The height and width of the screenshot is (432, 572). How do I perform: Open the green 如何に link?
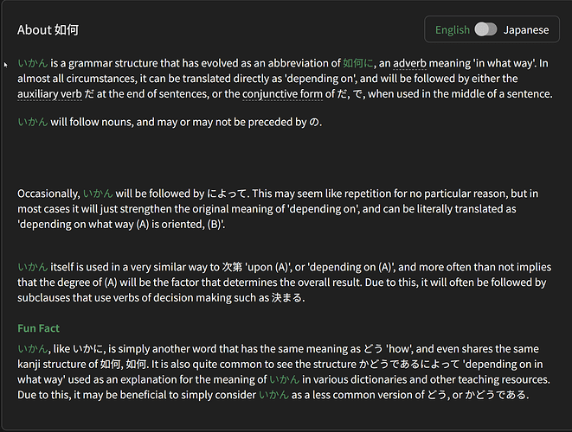(358, 63)
